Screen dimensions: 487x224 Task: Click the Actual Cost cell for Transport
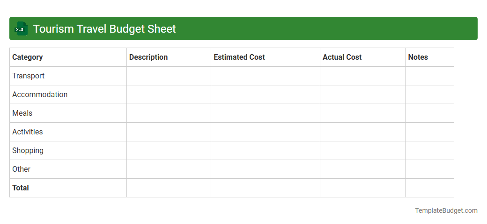point(362,76)
